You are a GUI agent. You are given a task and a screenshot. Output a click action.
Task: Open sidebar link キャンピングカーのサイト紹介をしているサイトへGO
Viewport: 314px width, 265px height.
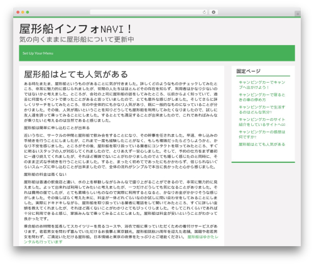[x=262, y=122]
